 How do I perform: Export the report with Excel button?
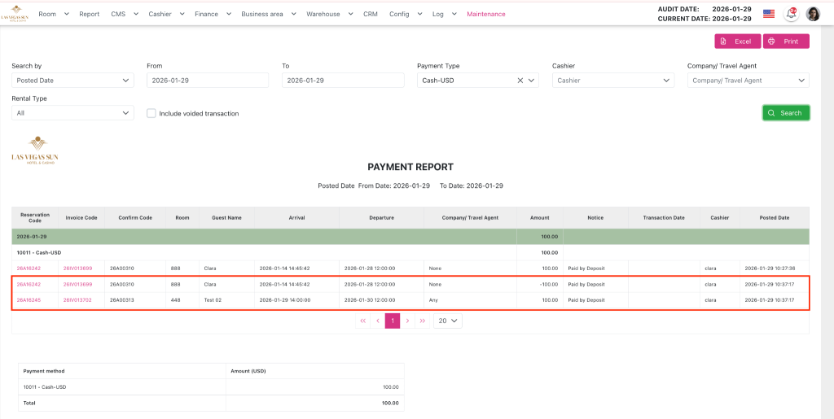point(737,41)
